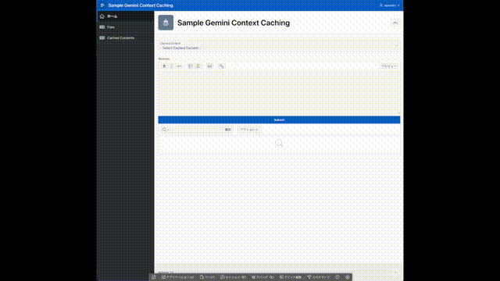Viewport: 500px width, 281px height.
Task: Click the report Go (実行) button
Action: [x=228, y=130]
